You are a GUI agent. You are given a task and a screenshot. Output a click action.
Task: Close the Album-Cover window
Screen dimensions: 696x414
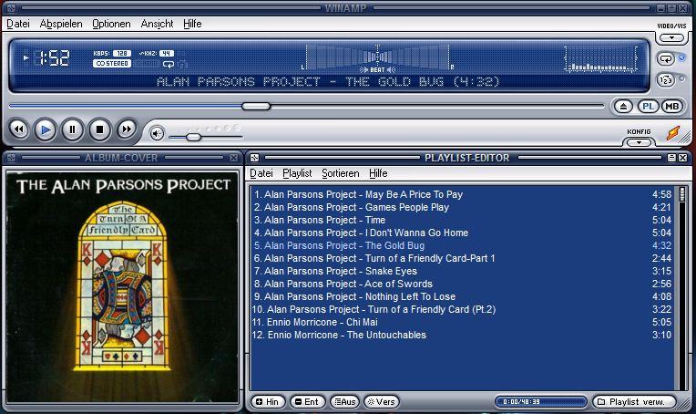pos(233,158)
